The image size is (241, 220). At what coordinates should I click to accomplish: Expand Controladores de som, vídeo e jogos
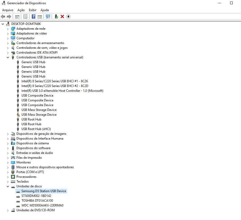click(x=8, y=48)
